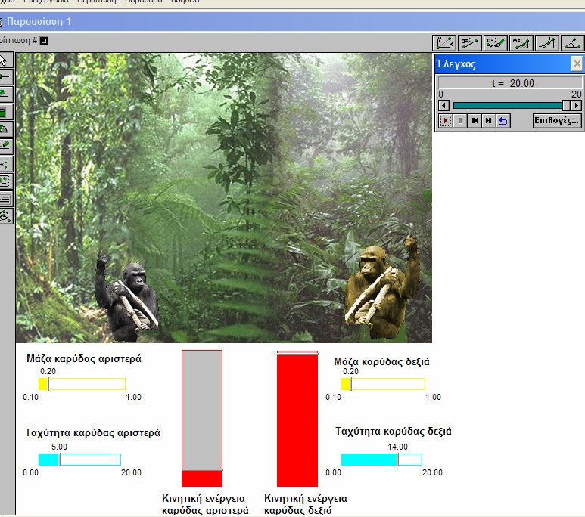This screenshot has height=517, width=585.
Task: Click the time slider thumb at 20
Action: (567, 106)
